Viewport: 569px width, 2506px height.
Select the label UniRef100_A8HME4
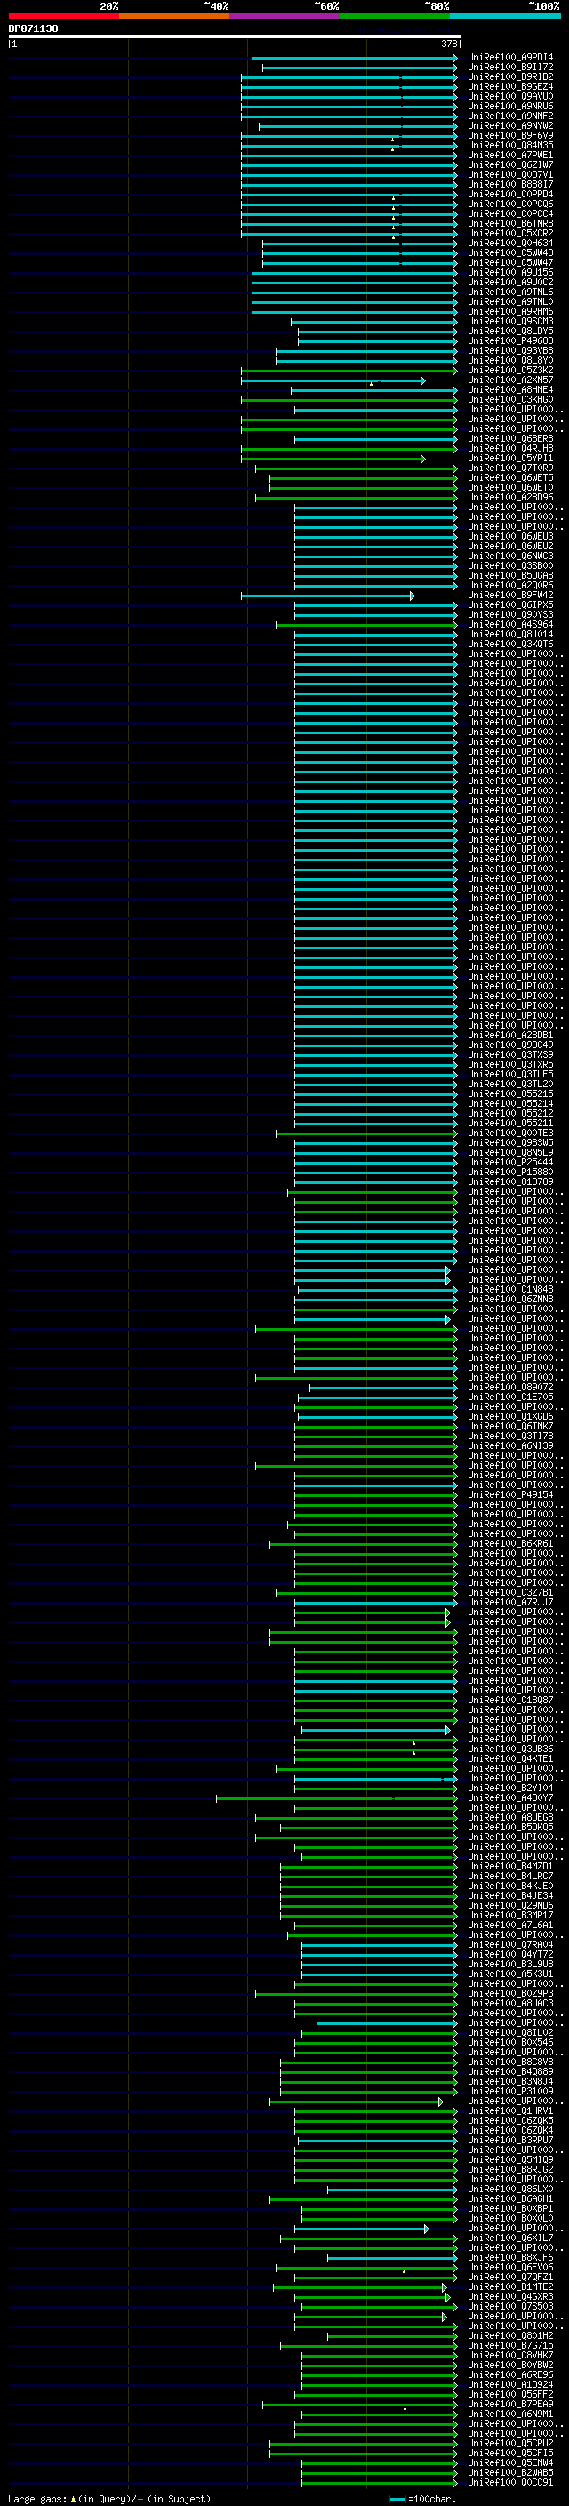510,390
